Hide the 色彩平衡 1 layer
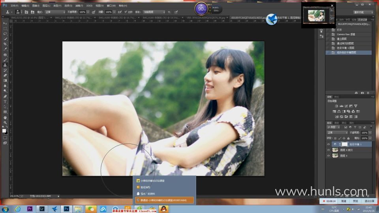This screenshot has height=213, width=379. pos(328,144)
